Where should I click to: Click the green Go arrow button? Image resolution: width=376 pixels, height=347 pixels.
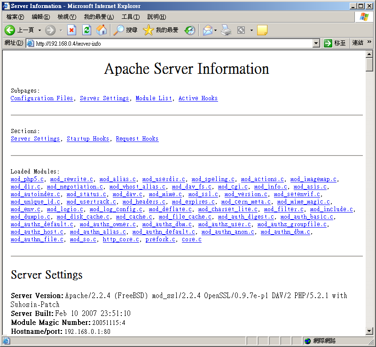click(x=328, y=43)
